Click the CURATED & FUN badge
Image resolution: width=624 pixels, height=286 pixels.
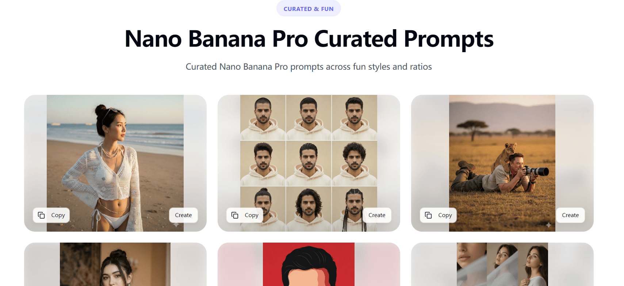coord(309,8)
